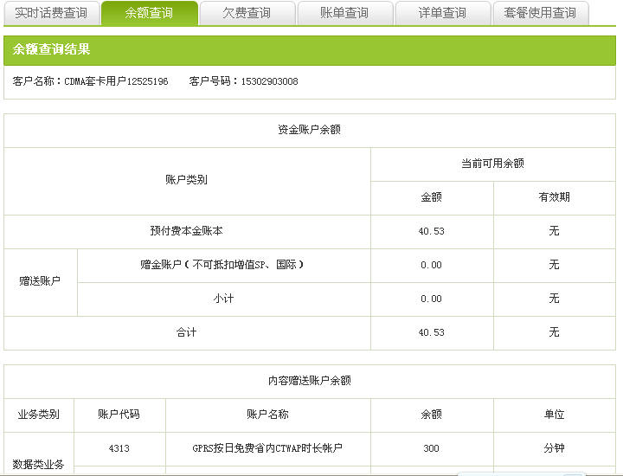The width and height of the screenshot is (623, 476).
Task: Switch to the 套餐使用查询 tab
Action: tap(540, 13)
